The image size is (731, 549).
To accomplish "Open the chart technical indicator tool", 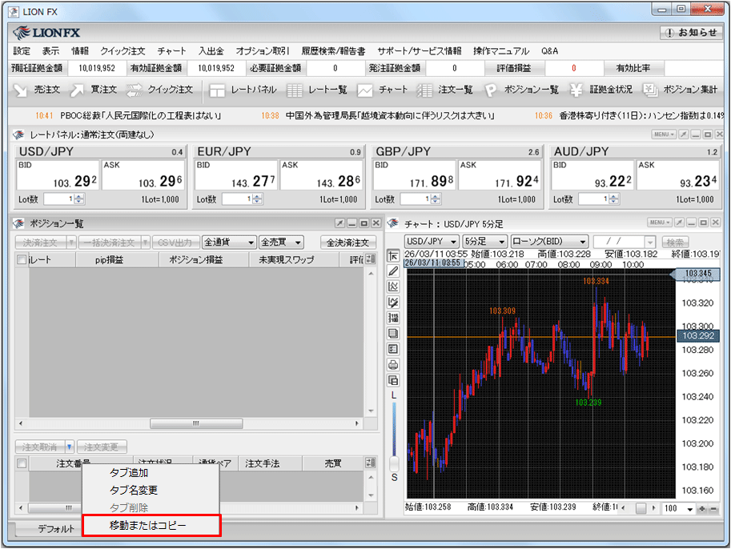I will pos(393,287).
